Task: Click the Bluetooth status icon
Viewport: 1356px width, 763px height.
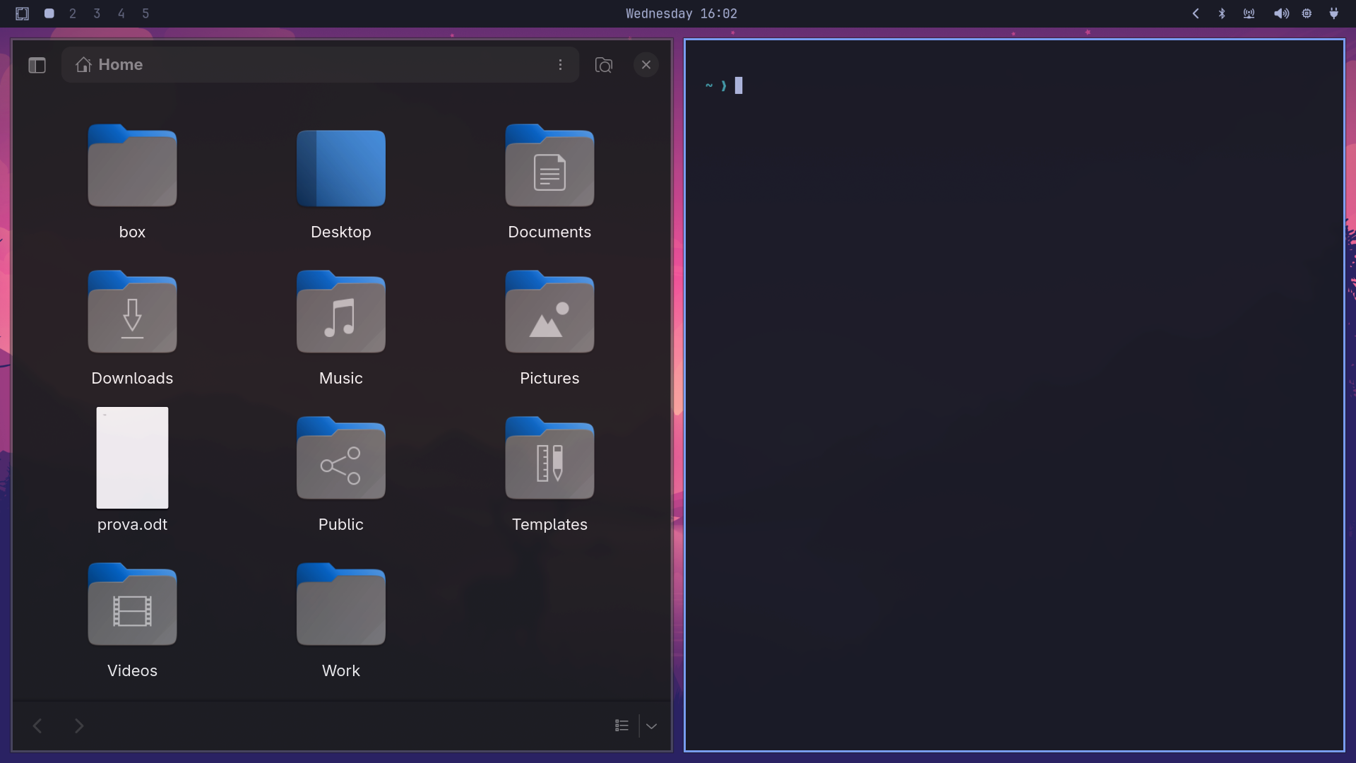Action: (x=1222, y=13)
